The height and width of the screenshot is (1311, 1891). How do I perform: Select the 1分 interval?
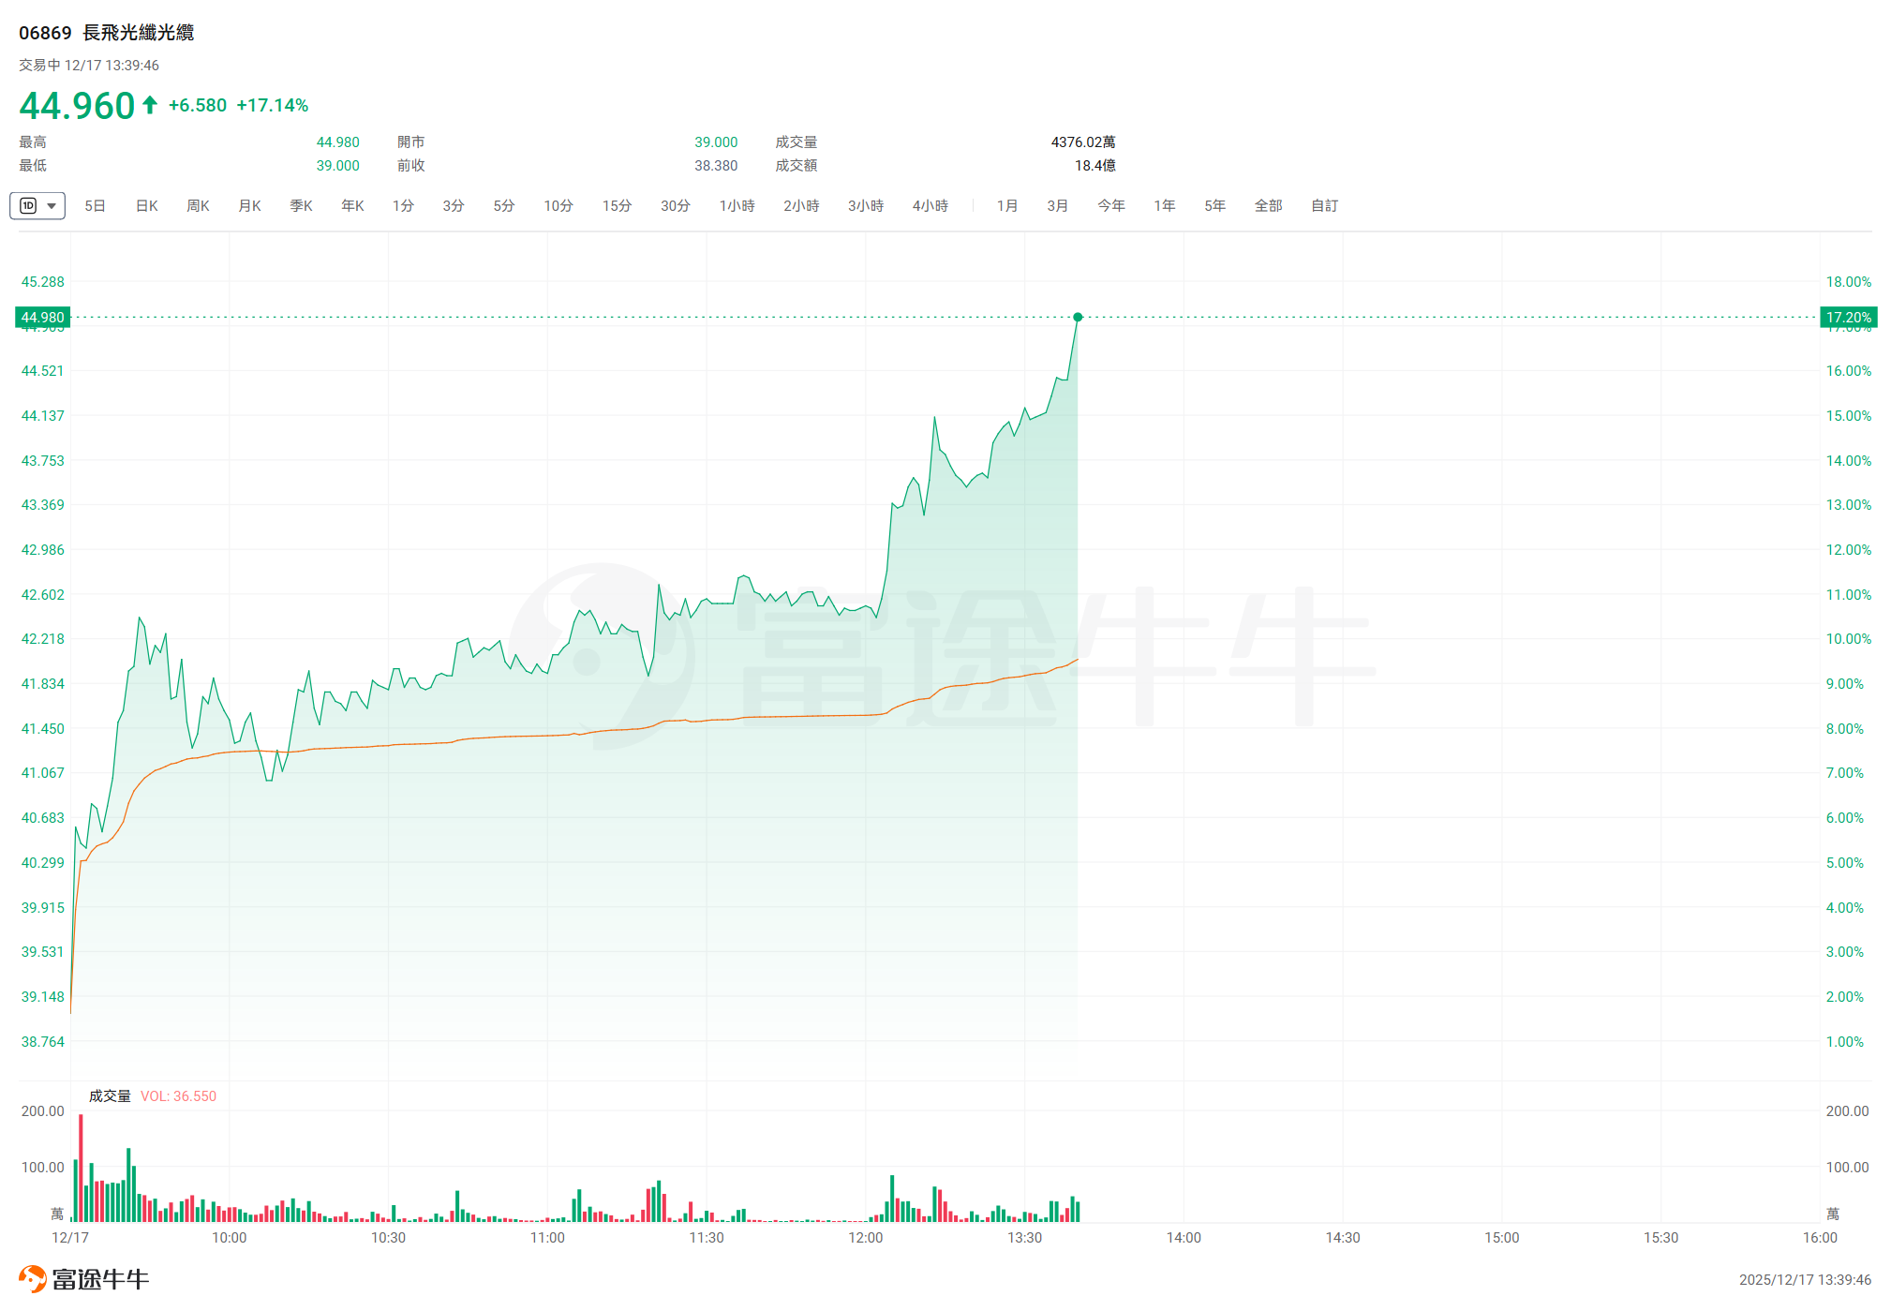click(403, 205)
